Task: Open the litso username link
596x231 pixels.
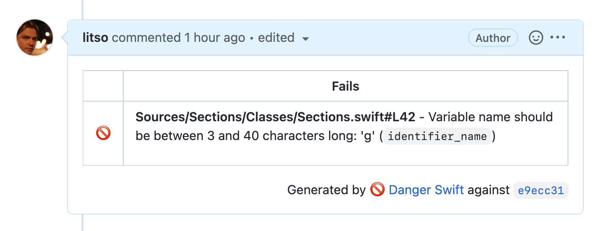Action: 95,38
